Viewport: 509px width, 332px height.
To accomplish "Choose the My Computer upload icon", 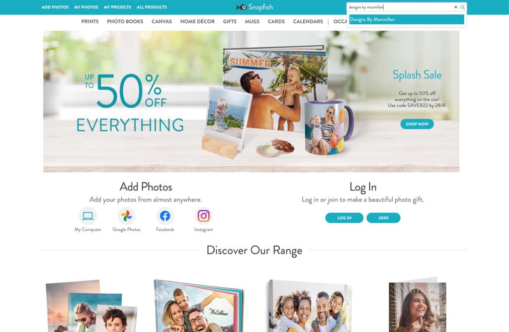I will click(x=87, y=215).
